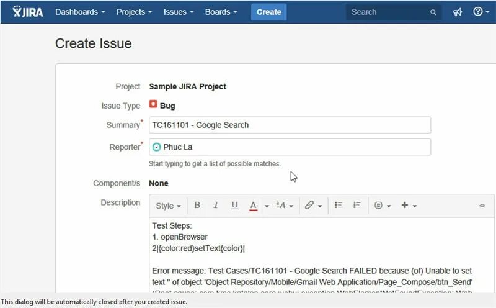Insert a numbered list
Screen dimensions: 496x308
357,205
